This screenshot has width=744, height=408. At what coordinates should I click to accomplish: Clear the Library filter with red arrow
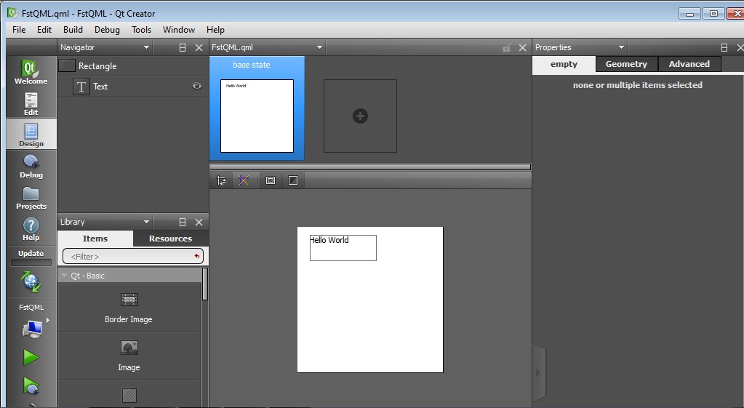point(197,256)
